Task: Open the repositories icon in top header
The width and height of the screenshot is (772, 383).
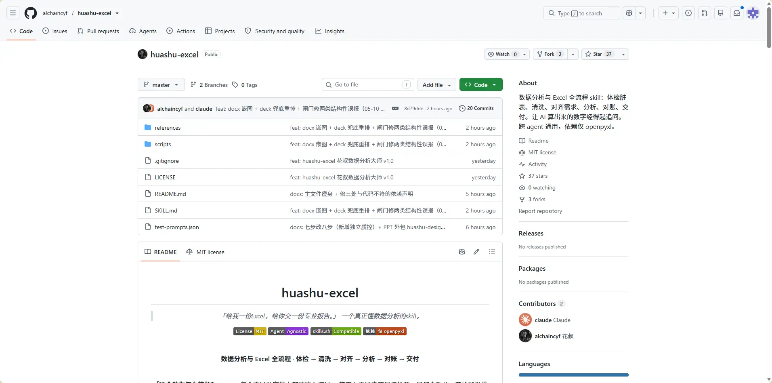Action: pyautogui.click(x=721, y=13)
